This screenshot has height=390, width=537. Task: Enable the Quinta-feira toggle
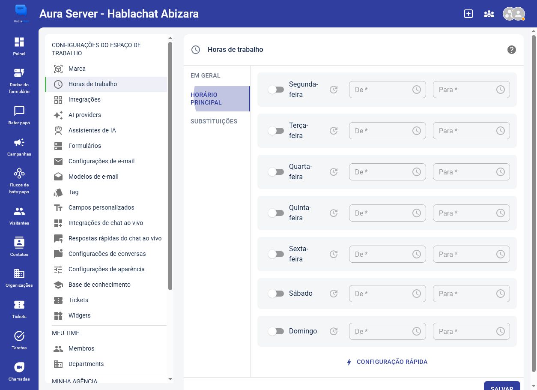click(276, 213)
